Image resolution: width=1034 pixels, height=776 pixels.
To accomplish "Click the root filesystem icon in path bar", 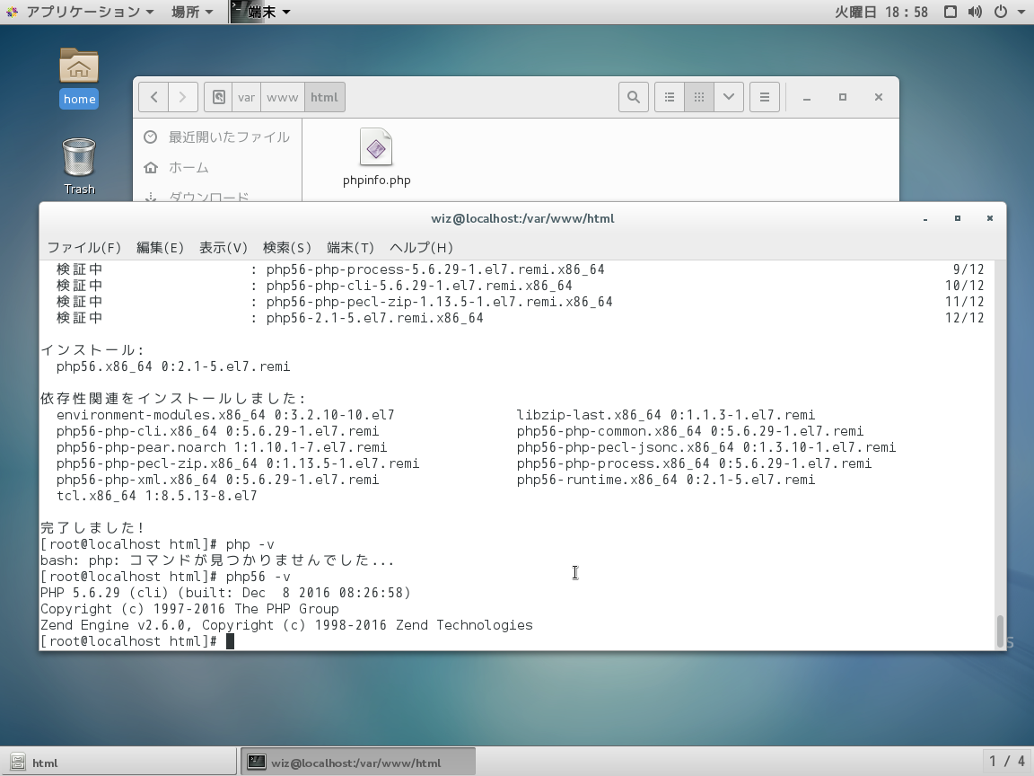I will pos(218,97).
